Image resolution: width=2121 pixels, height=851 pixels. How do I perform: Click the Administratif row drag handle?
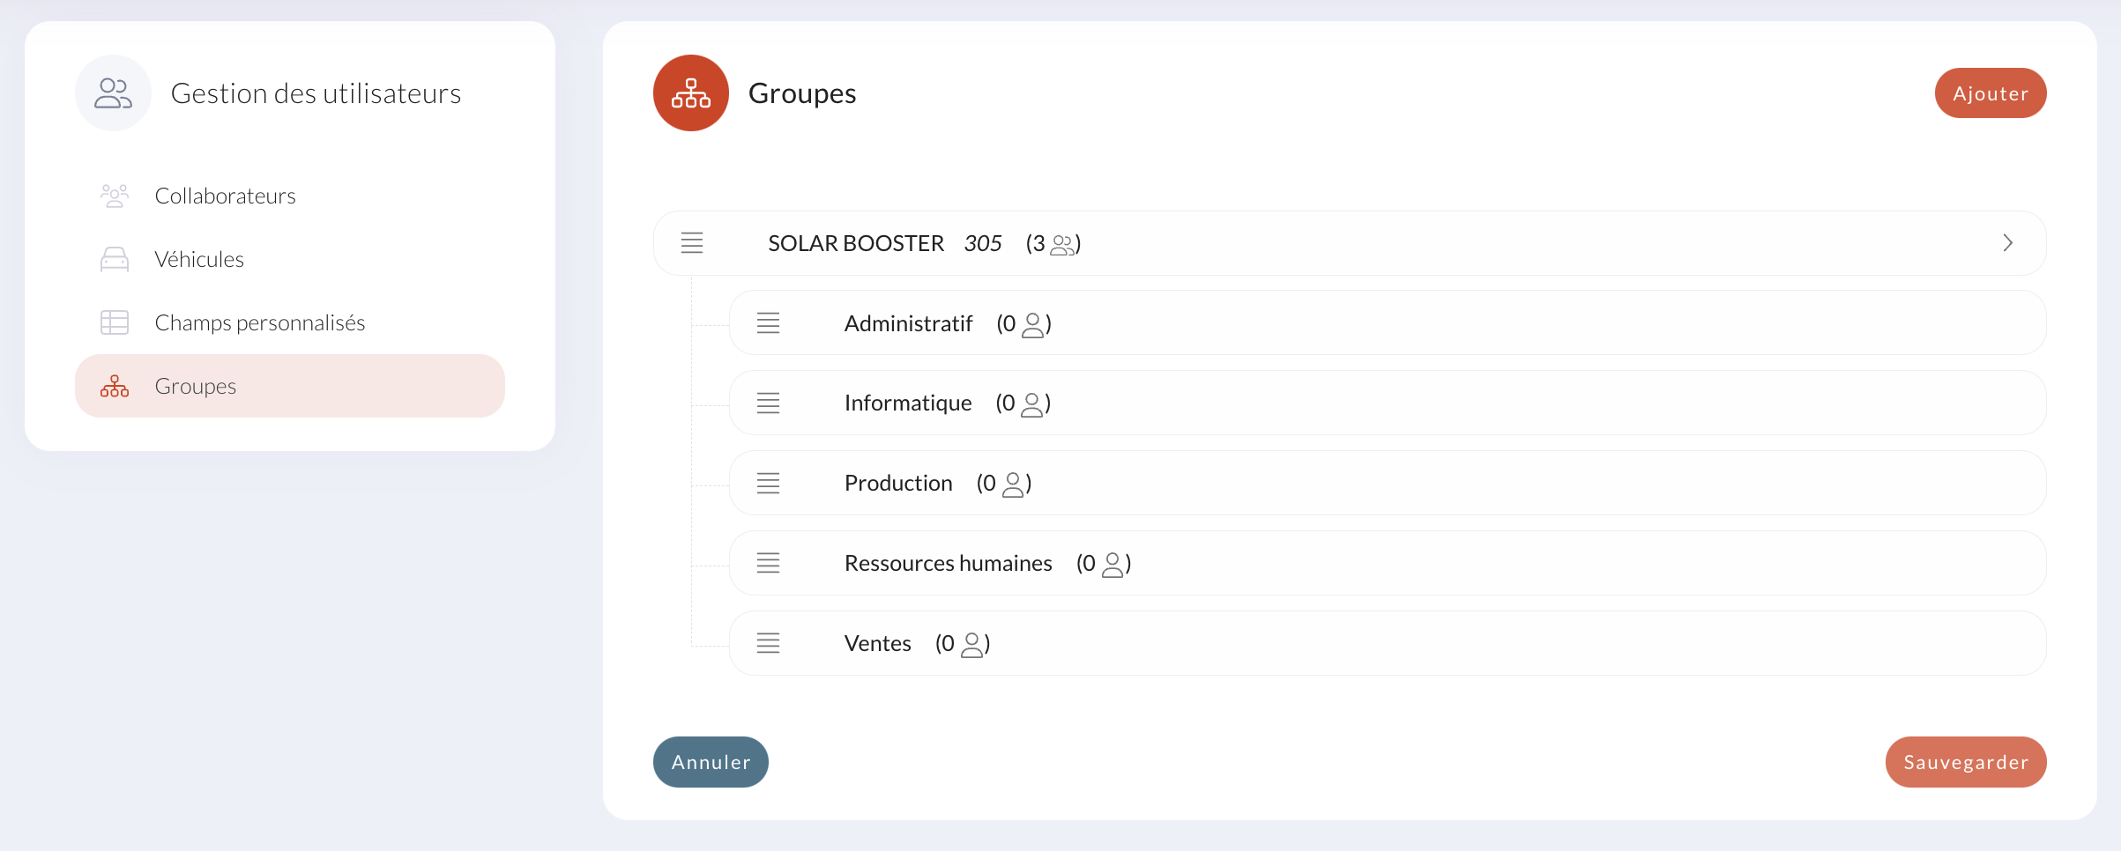click(x=769, y=323)
